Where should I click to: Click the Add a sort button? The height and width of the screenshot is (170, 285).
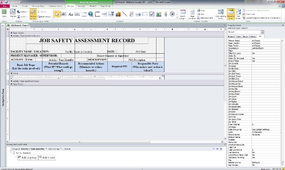(x=47, y=157)
